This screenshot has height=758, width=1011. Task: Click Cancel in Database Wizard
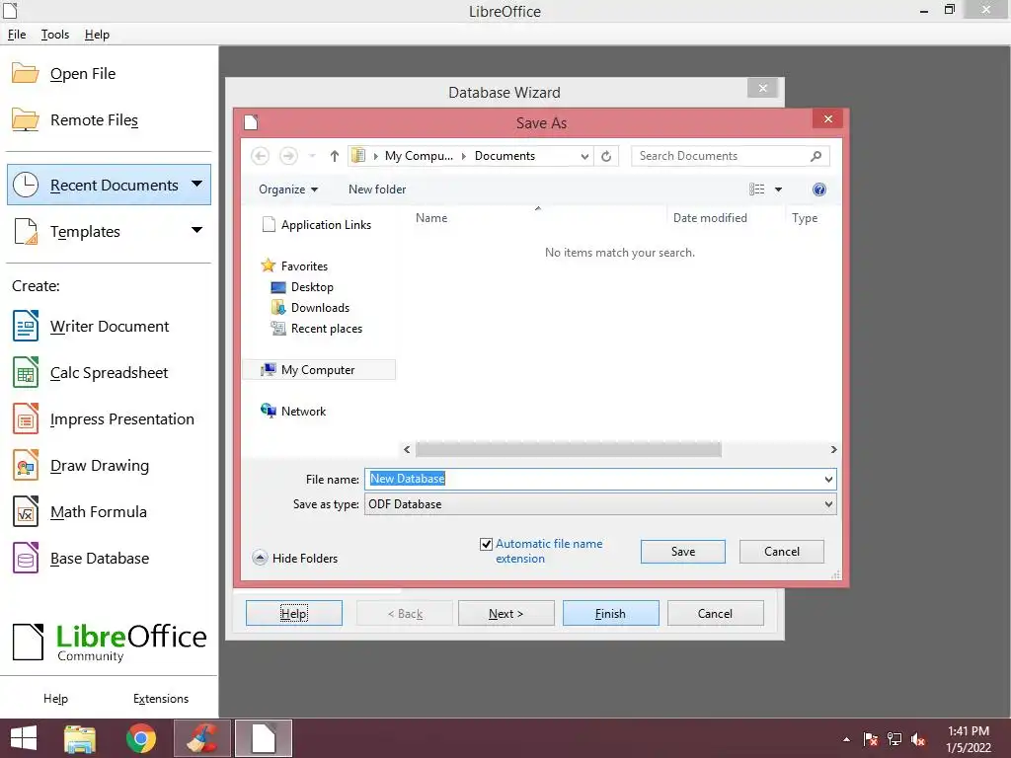point(715,614)
